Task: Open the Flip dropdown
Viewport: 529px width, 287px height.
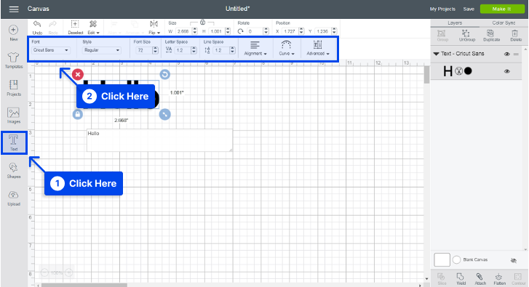Action: tap(154, 28)
